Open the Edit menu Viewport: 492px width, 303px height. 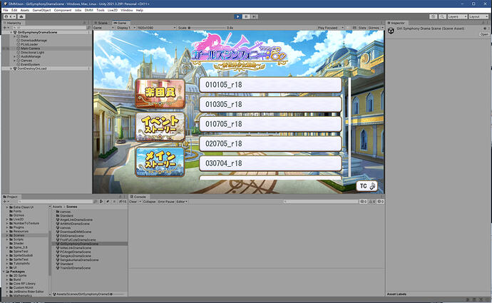coord(14,10)
